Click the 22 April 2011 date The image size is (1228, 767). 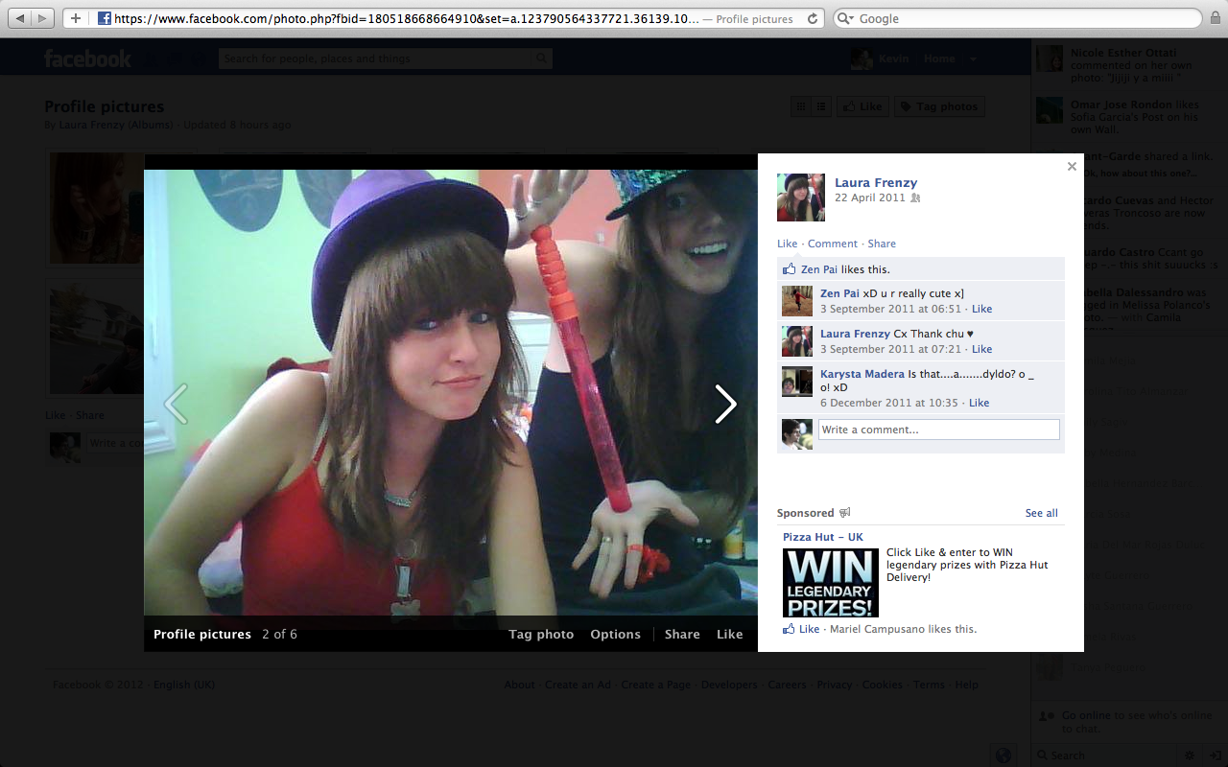coord(869,198)
